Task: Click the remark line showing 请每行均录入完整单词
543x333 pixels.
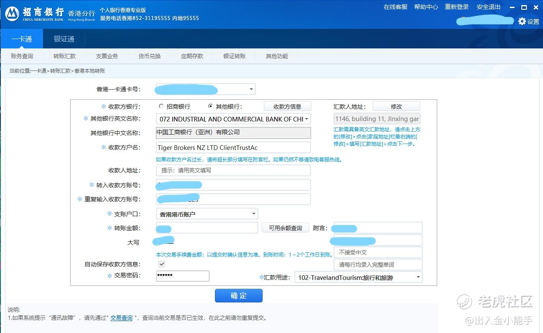Action: pyautogui.click(x=378, y=265)
